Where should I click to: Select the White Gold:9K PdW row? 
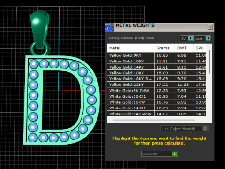157,91
